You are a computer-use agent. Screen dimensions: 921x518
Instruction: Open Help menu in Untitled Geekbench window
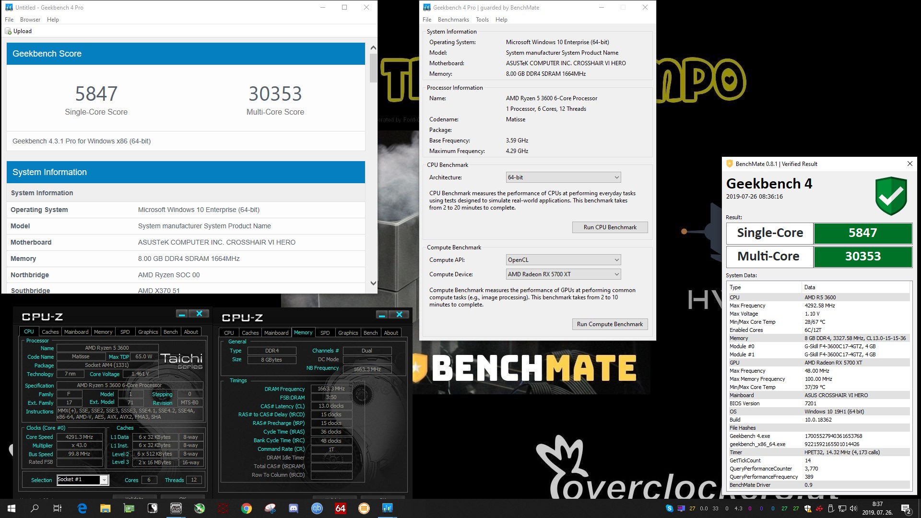pyautogui.click(x=53, y=20)
